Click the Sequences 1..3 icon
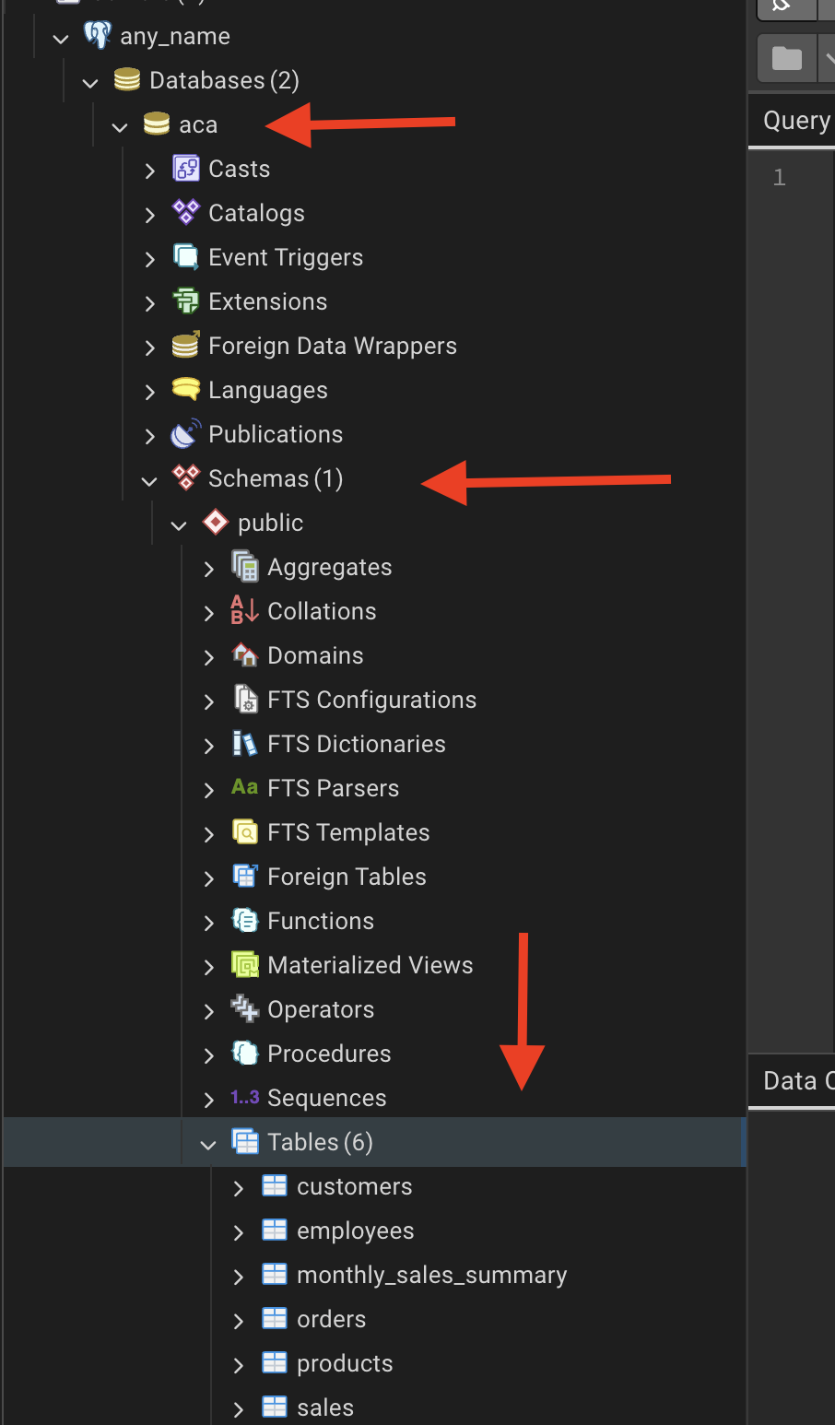 point(245,1098)
